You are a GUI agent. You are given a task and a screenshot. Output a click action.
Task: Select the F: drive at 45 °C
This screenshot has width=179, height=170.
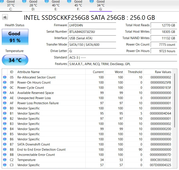(78, 5)
